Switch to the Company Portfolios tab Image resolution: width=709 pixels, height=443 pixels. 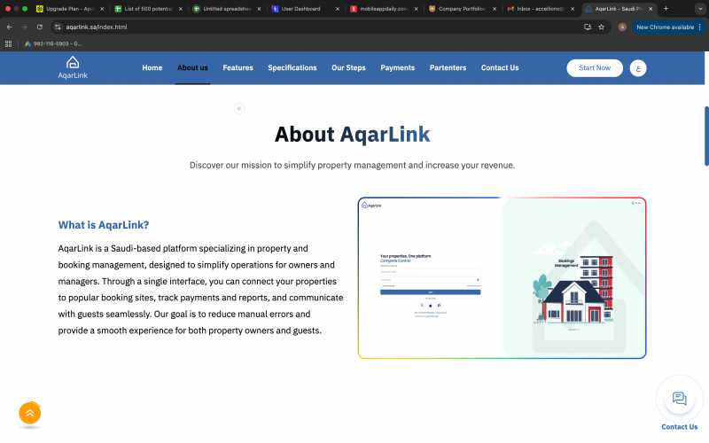(461, 9)
